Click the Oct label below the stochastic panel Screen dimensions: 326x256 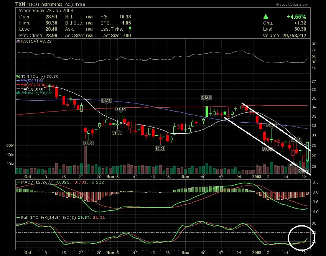tap(28, 253)
